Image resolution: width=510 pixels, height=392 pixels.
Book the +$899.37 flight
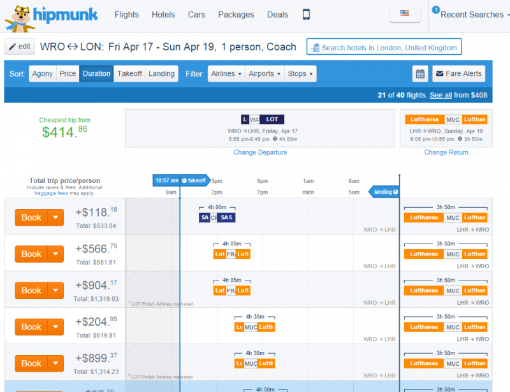(31, 363)
